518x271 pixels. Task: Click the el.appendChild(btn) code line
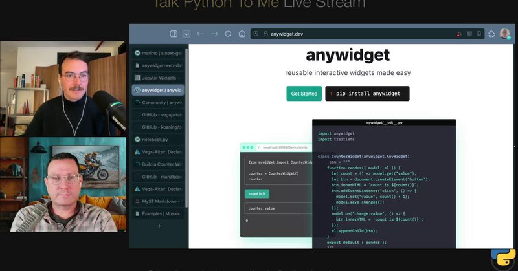click(354, 231)
